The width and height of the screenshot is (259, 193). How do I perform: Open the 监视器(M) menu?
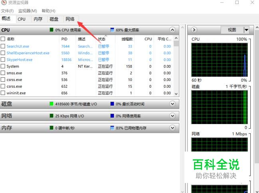(28, 11)
